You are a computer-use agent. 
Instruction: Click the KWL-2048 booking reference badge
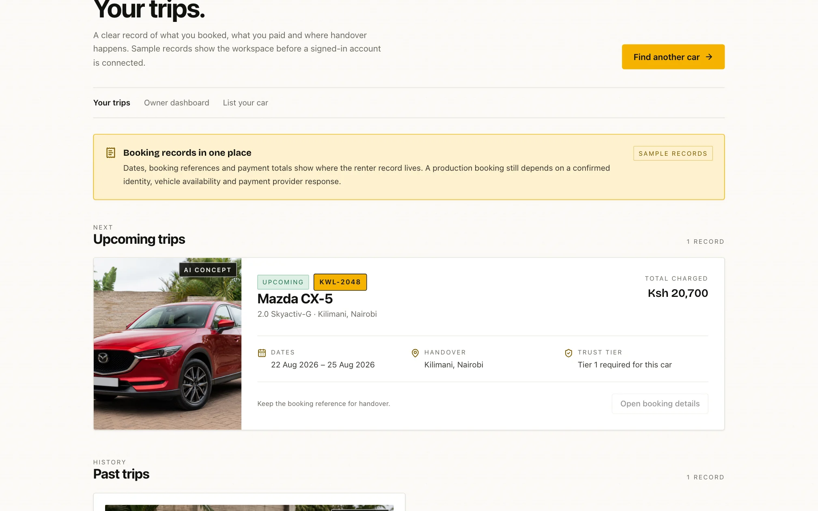click(x=340, y=282)
